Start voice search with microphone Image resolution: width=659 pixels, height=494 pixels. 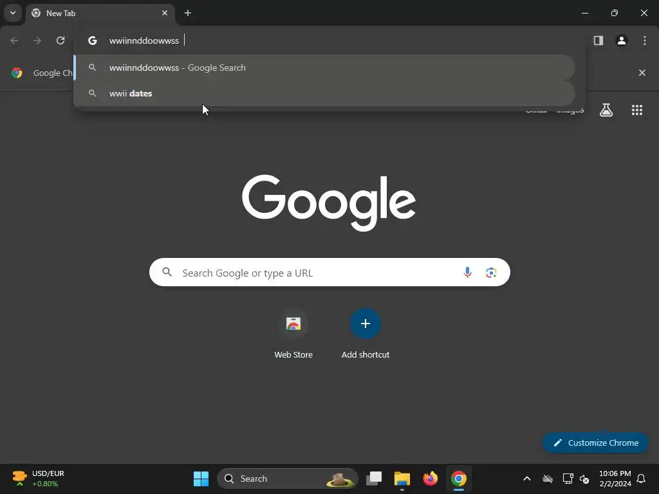467,272
